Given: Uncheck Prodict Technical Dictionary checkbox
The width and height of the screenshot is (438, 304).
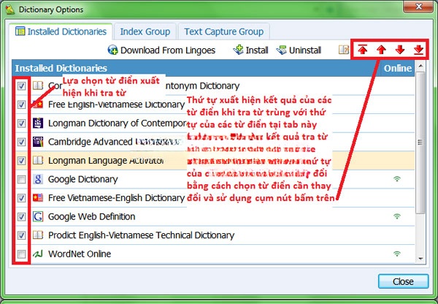Looking at the screenshot, I should 21,235.
